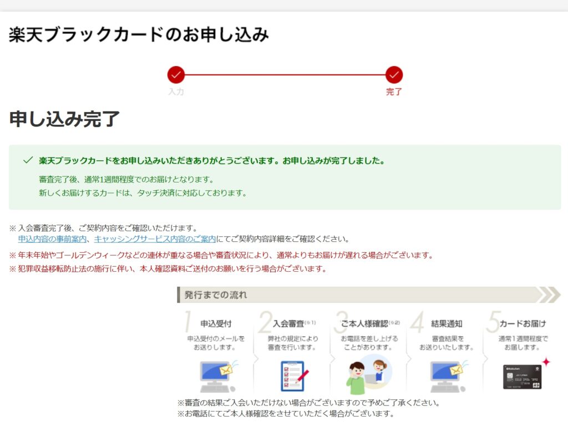
Task: Click the お電話にてご本人様確認 footnote
Action: pos(286,413)
